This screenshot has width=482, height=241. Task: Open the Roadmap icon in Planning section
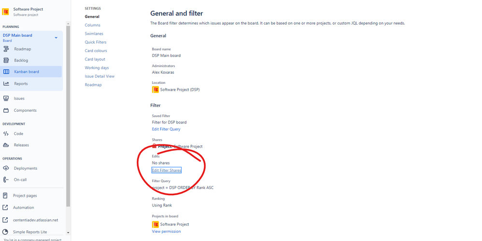click(6, 49)
